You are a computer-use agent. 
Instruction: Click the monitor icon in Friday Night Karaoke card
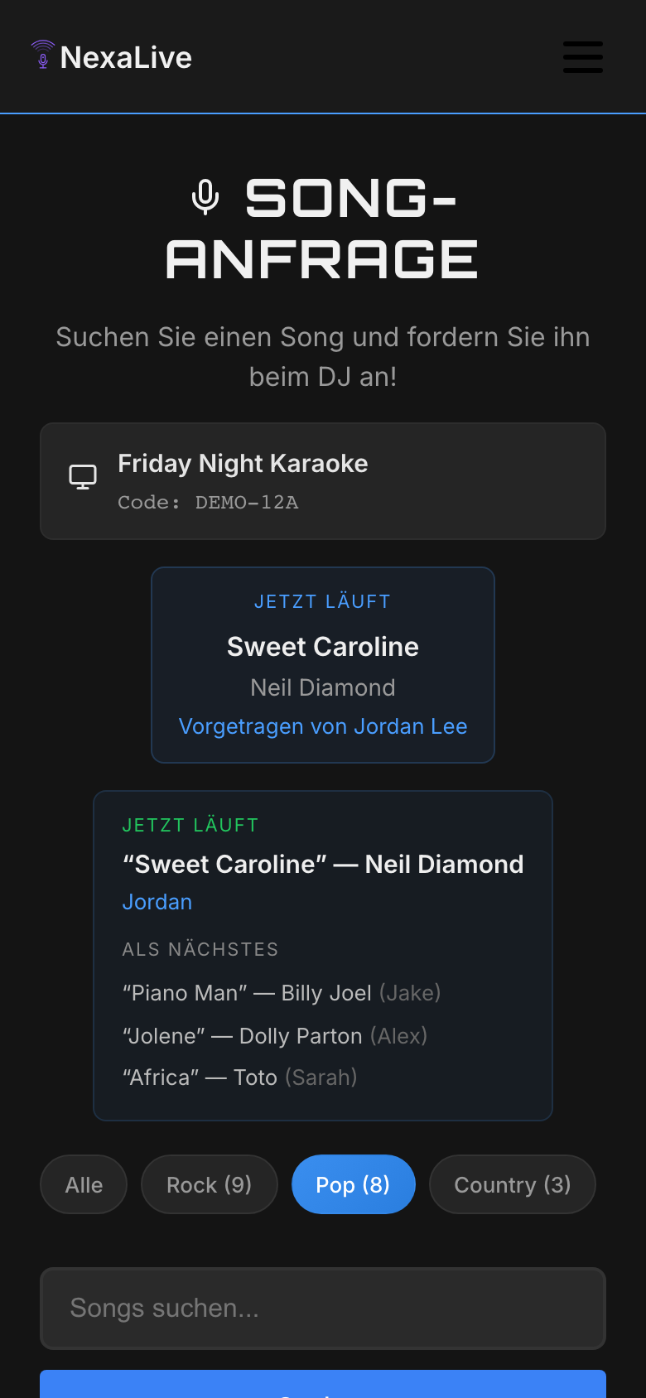pyautogui.click(x=83, y=477)
